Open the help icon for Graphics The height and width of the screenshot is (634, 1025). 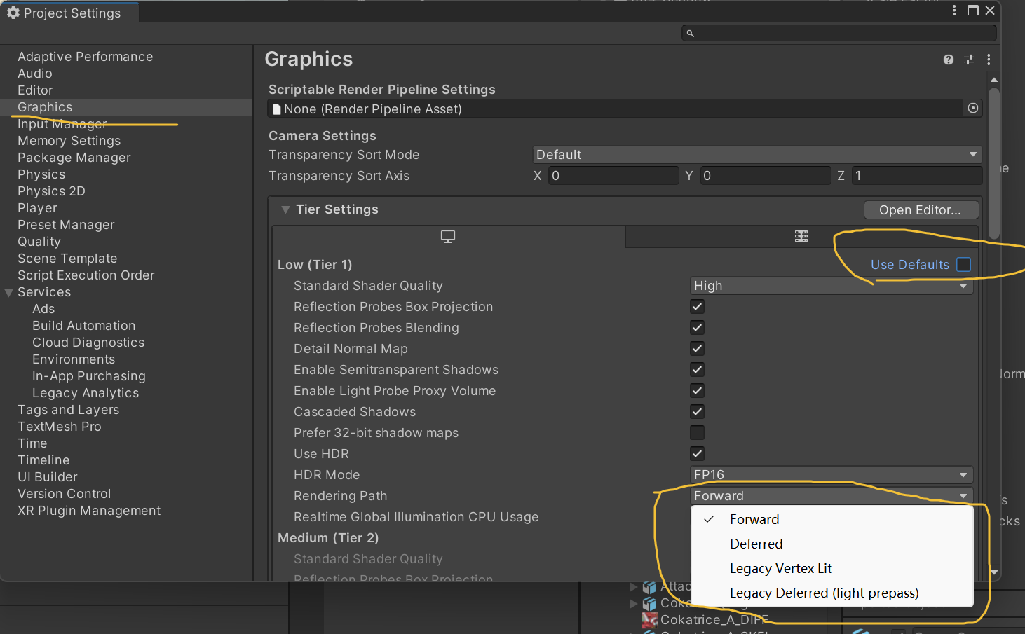949,60
